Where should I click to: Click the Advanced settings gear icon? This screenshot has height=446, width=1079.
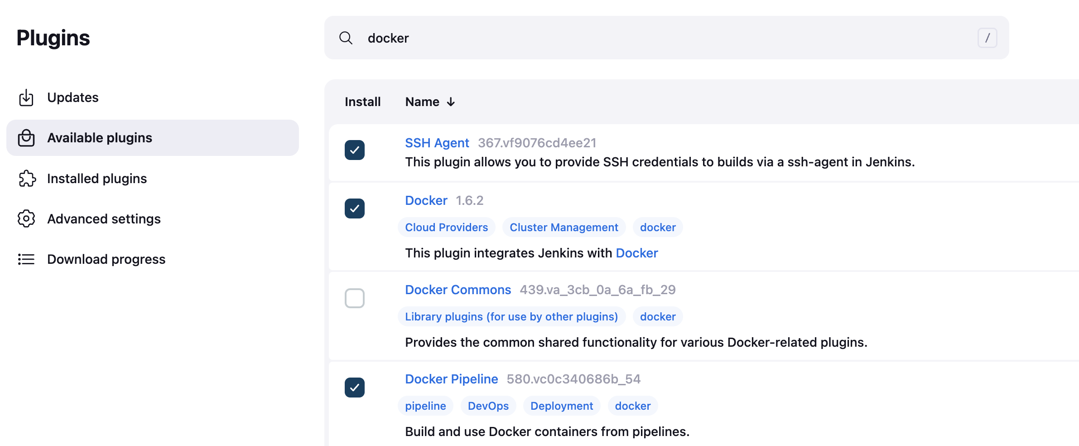tap(26, 219)
